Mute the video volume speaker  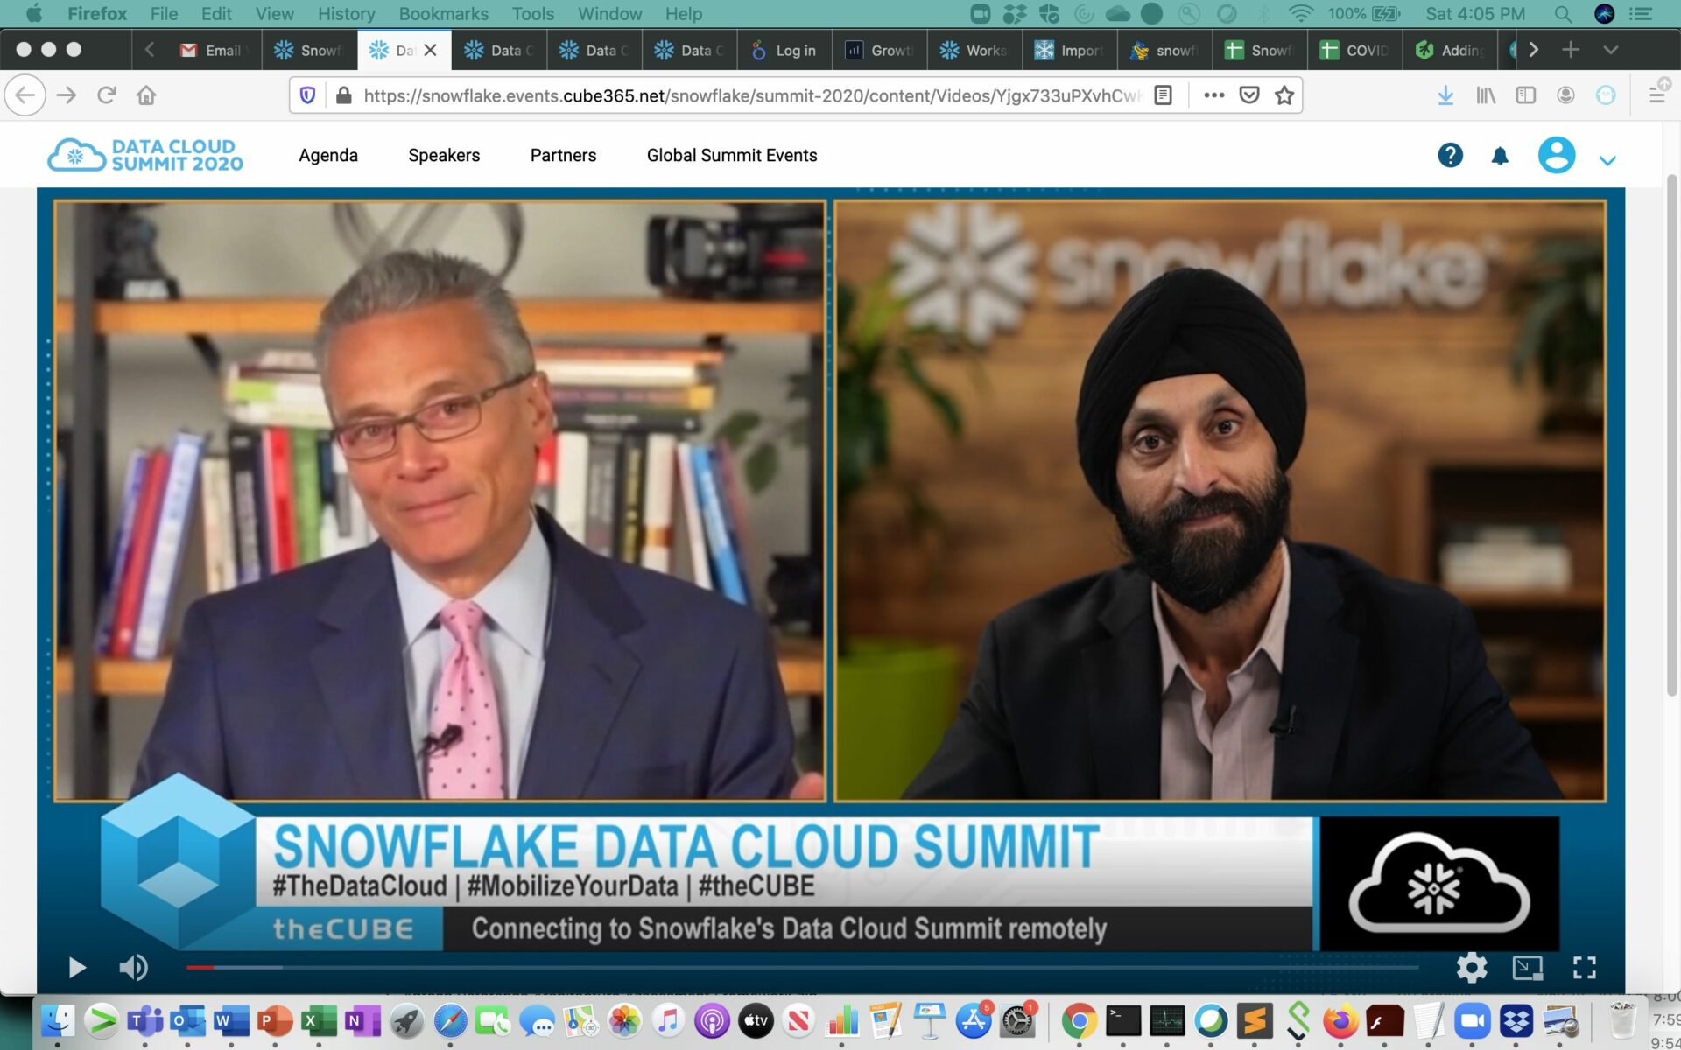click(x=133, y=968)
